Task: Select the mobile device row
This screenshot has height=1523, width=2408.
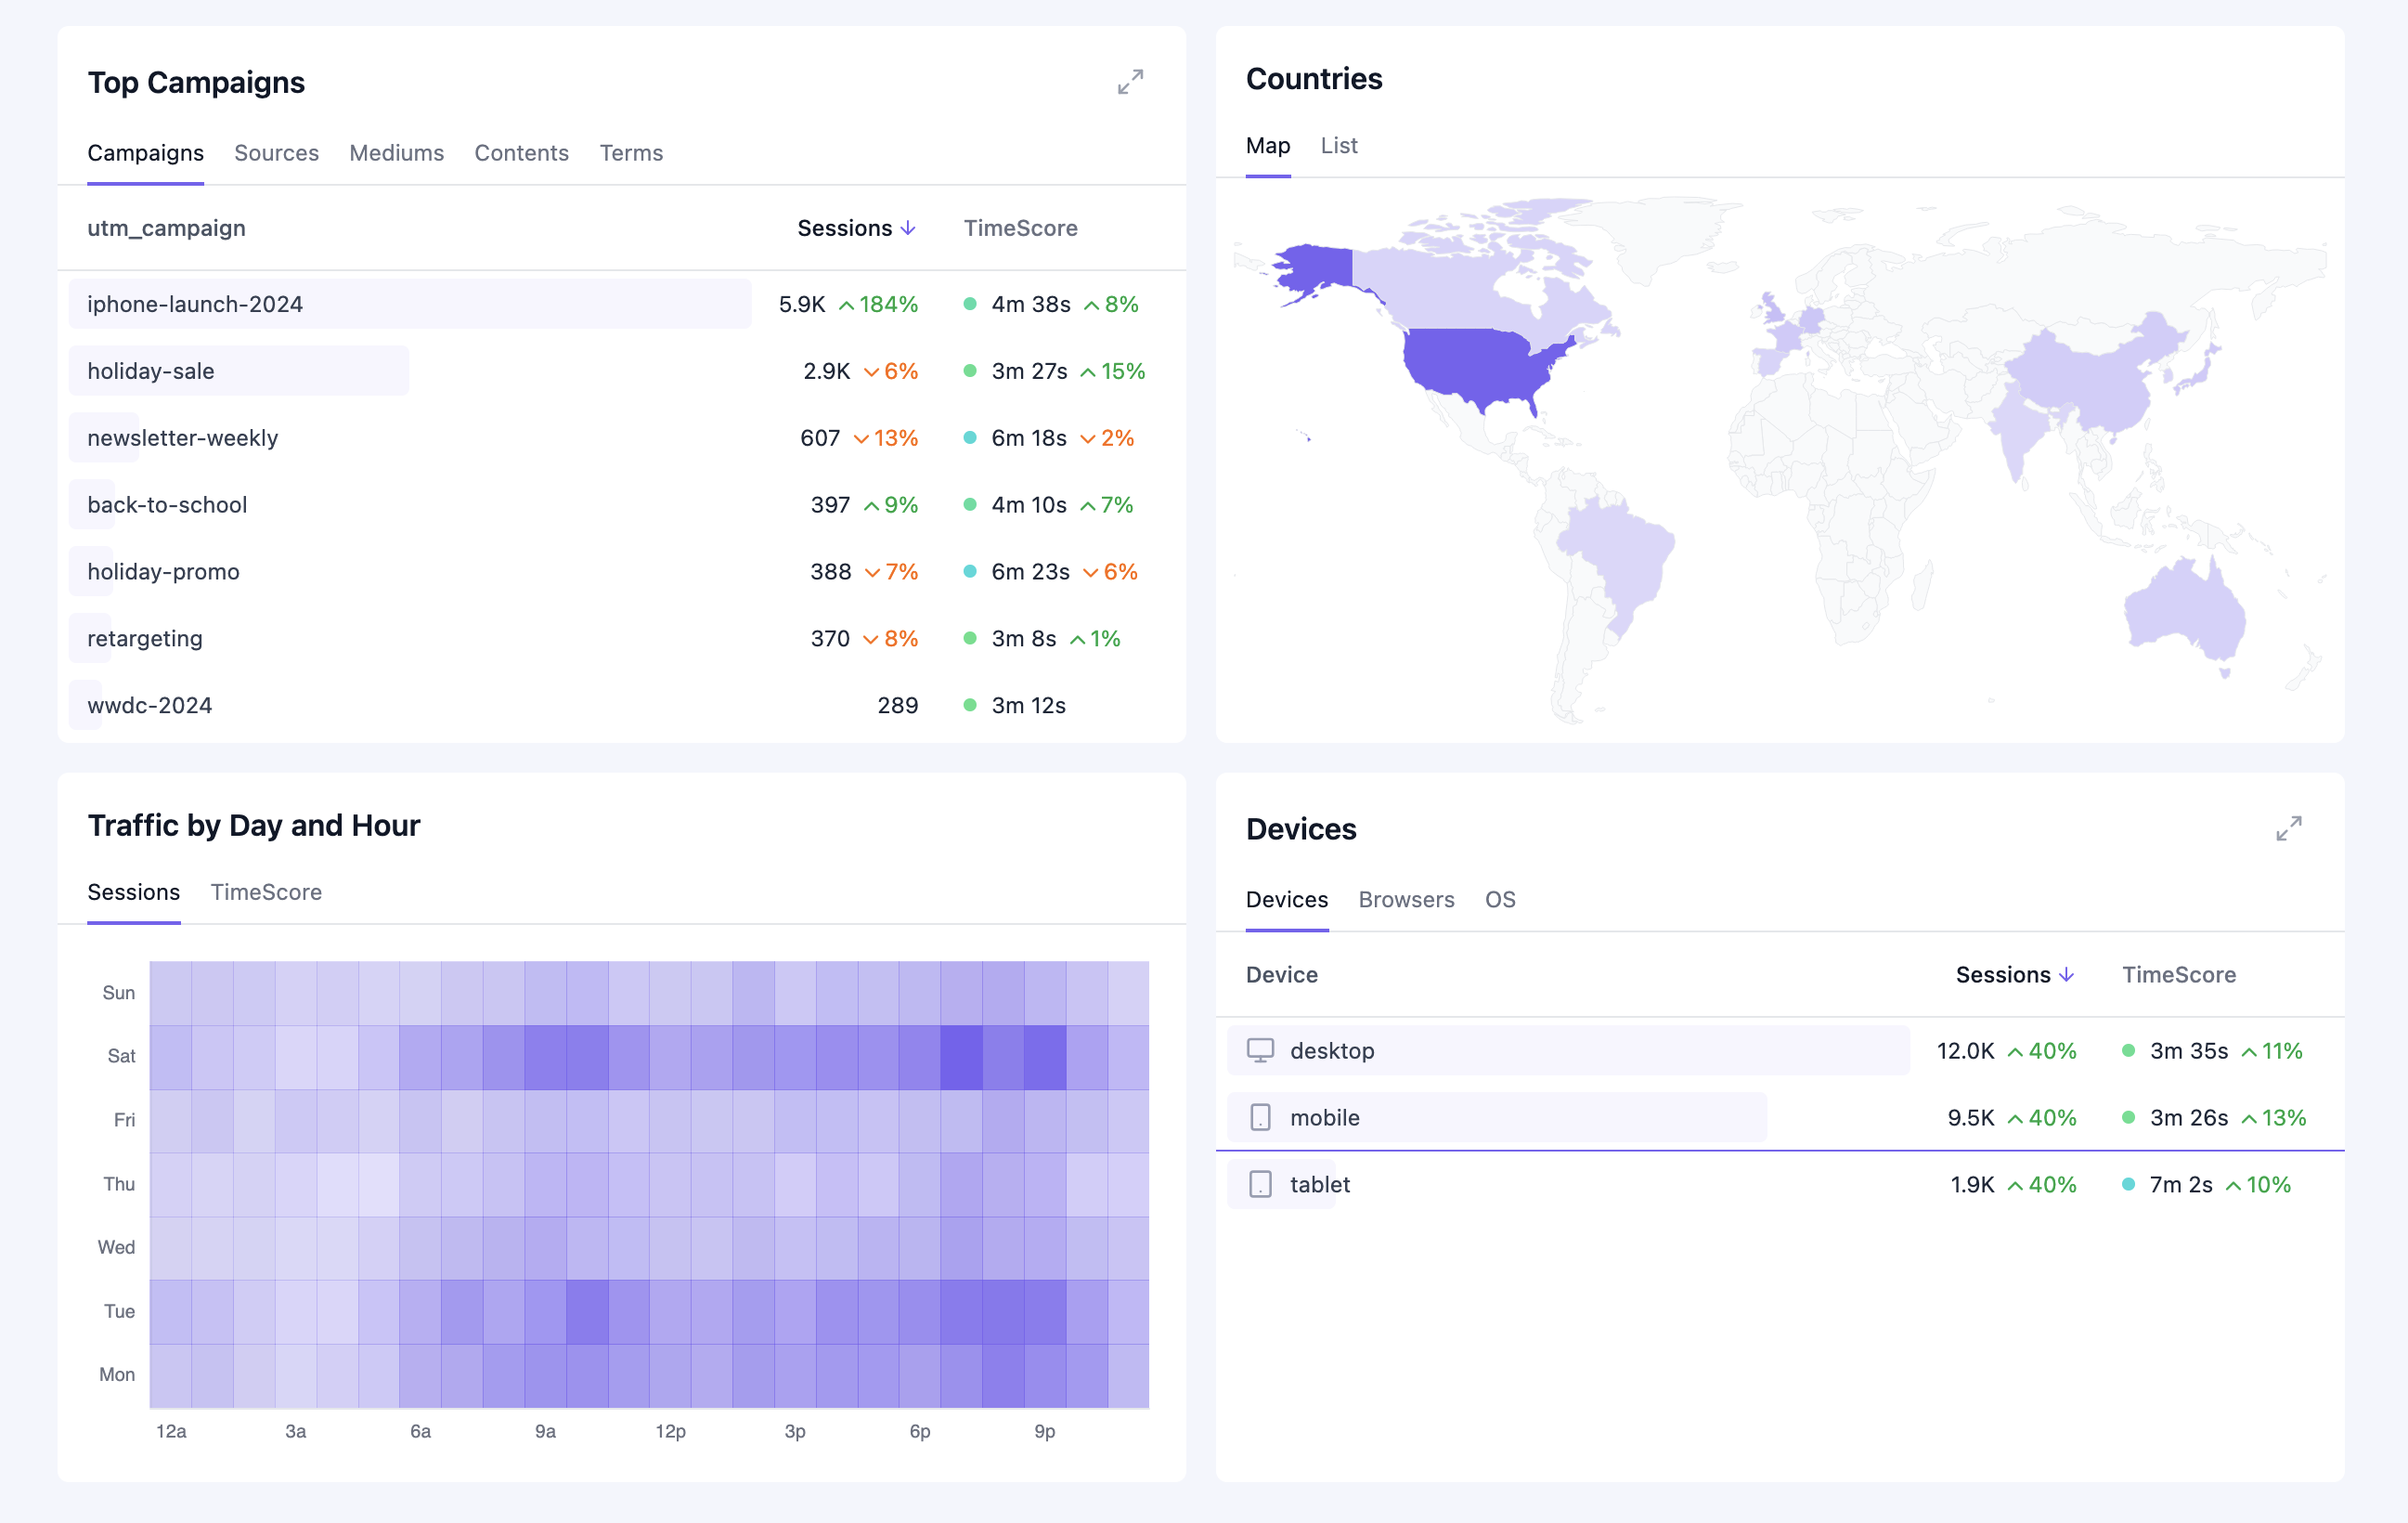Action: (1779, 1117)
